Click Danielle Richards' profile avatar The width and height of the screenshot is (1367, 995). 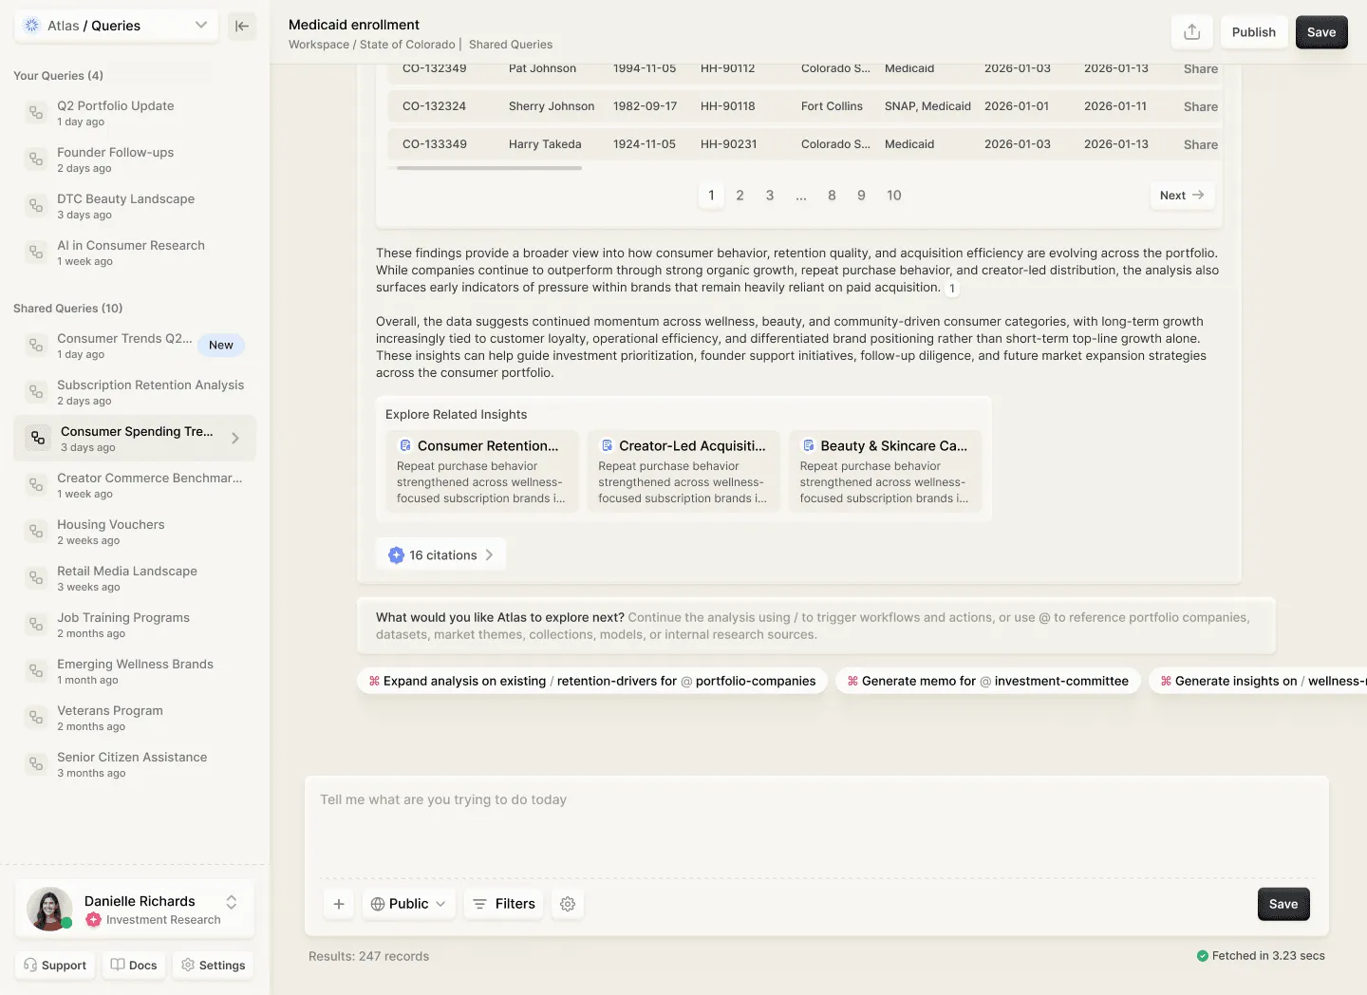pos(49,909)
